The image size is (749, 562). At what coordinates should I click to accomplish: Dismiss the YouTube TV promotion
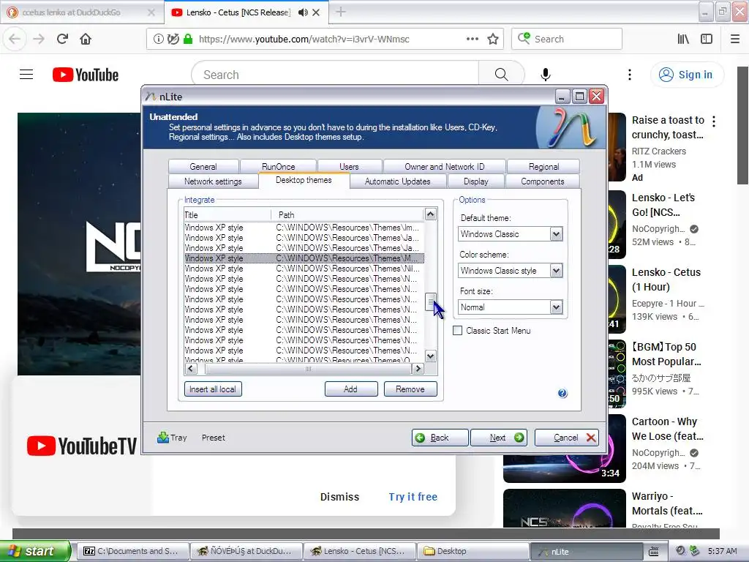click(339, 497)
